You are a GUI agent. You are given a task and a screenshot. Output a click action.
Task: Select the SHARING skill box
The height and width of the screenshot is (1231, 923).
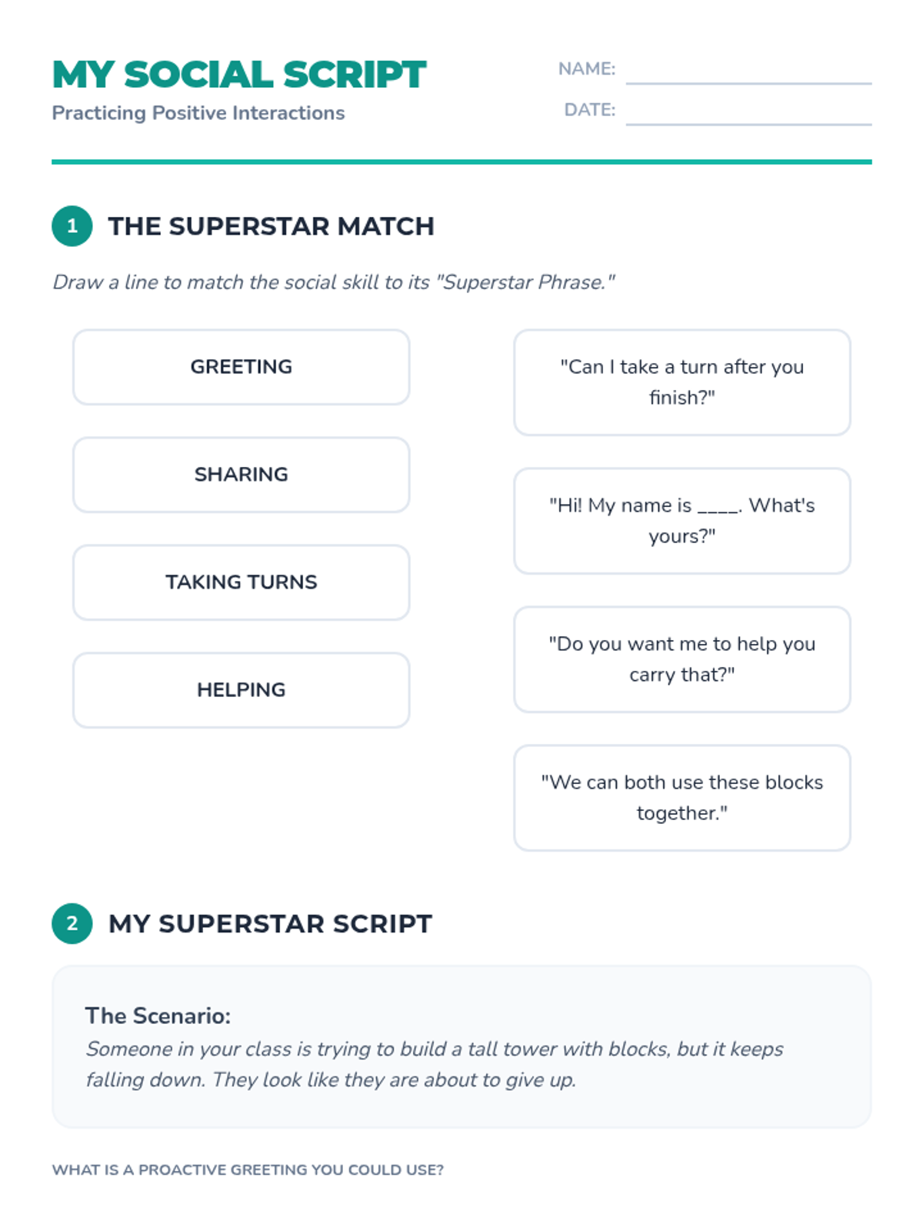click(x=242, y=475)
